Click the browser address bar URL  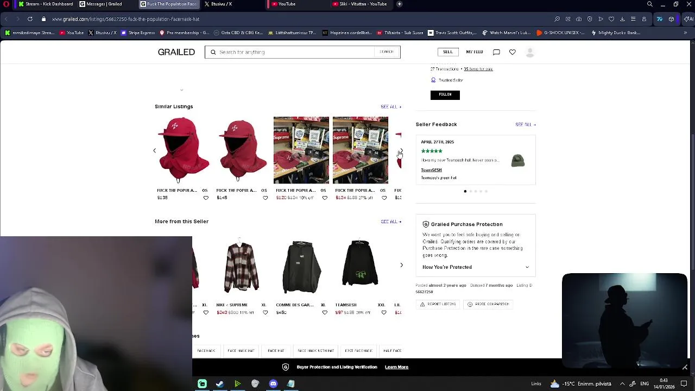point(125,19)
